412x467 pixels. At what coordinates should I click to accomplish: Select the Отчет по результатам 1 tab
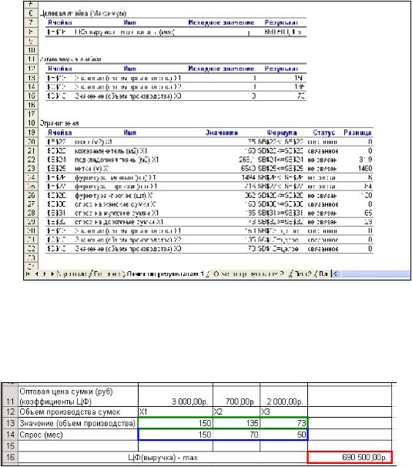point(166,274)
